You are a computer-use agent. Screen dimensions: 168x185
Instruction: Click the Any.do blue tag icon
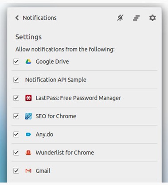(x=28, y=135)
